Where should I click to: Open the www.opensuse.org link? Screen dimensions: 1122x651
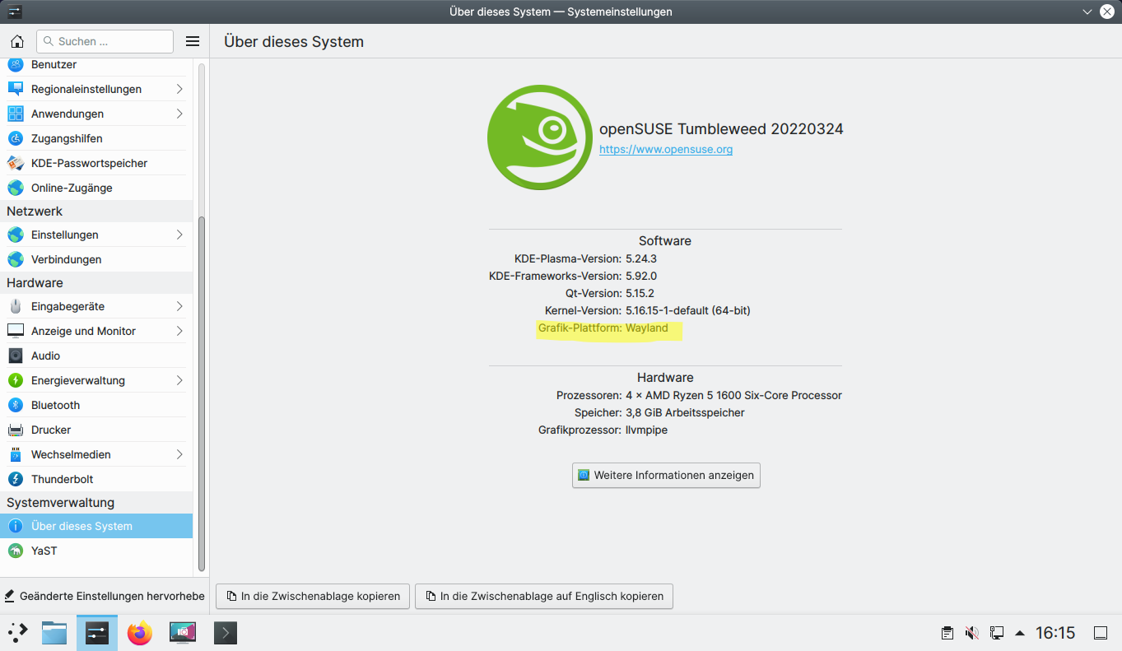666,149
